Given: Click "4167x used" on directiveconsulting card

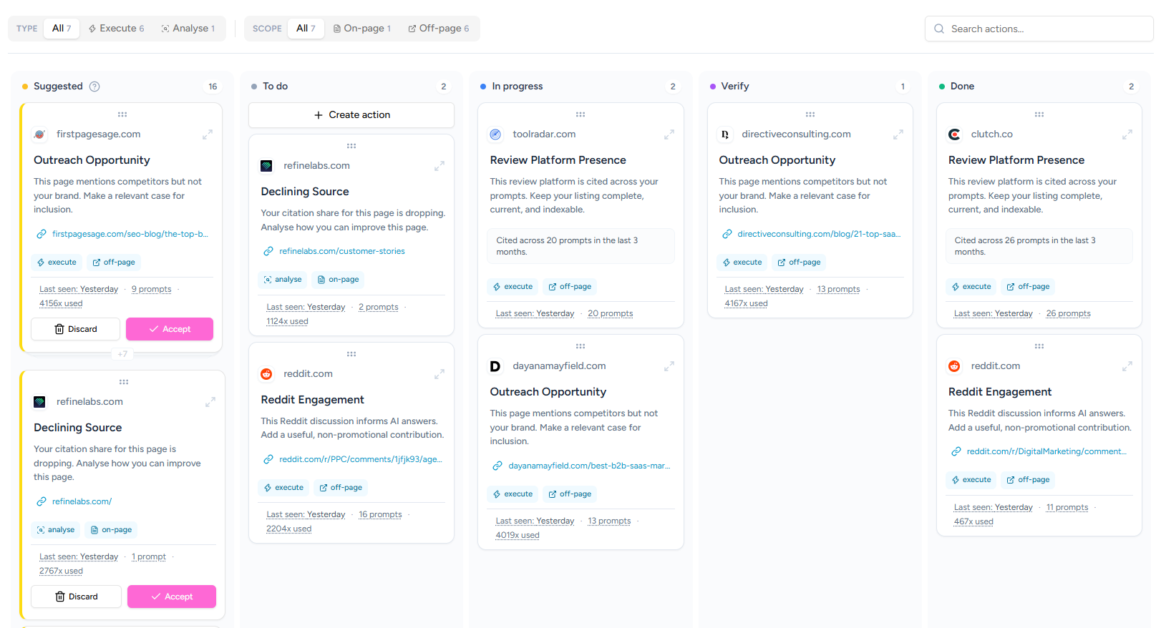Looking at the screenshot, I should pos(746,303).
